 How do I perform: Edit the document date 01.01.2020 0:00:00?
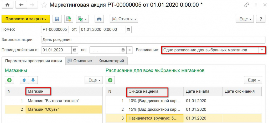point(102,30)
